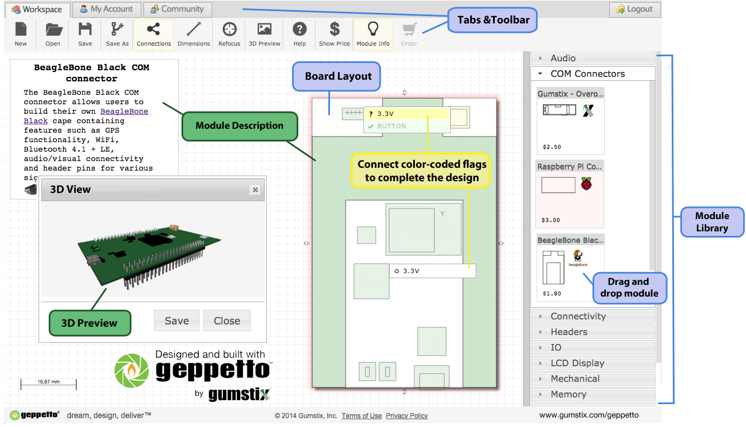
Task: Click the geppetto logo in footer
Action: coord(35,415)
